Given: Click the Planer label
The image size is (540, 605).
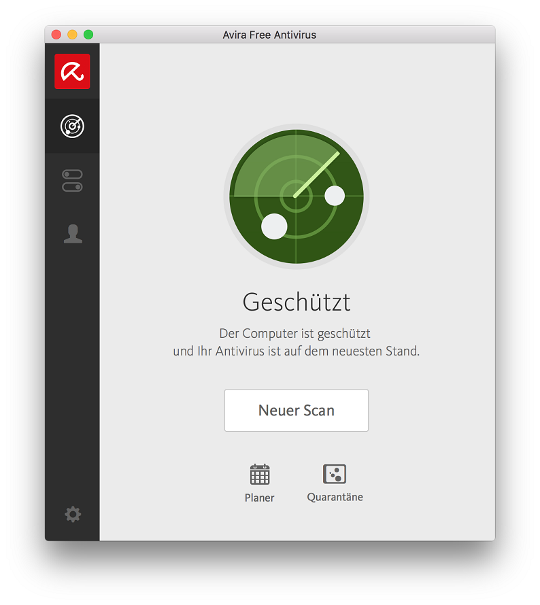Looking at the screenshot, I should pyautogui.click(x=259, y=498).
